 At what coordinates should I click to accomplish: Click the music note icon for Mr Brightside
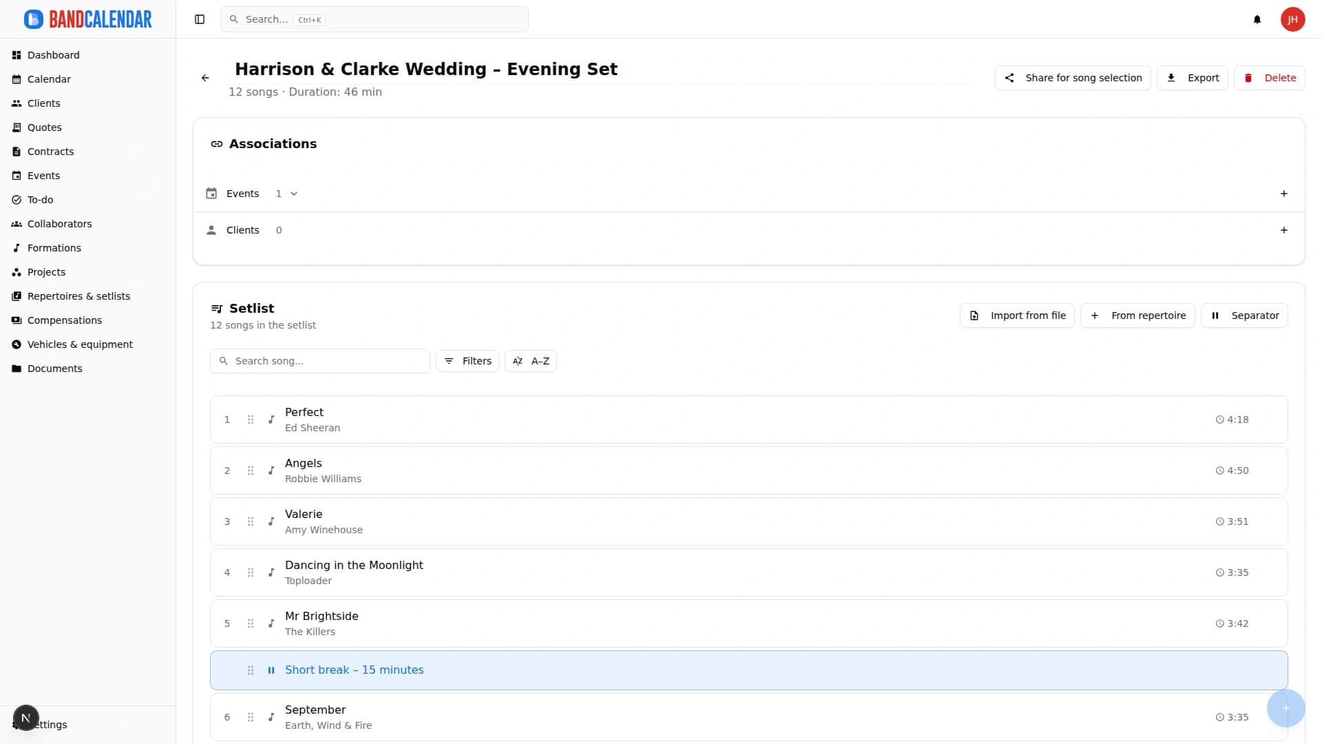271,623
